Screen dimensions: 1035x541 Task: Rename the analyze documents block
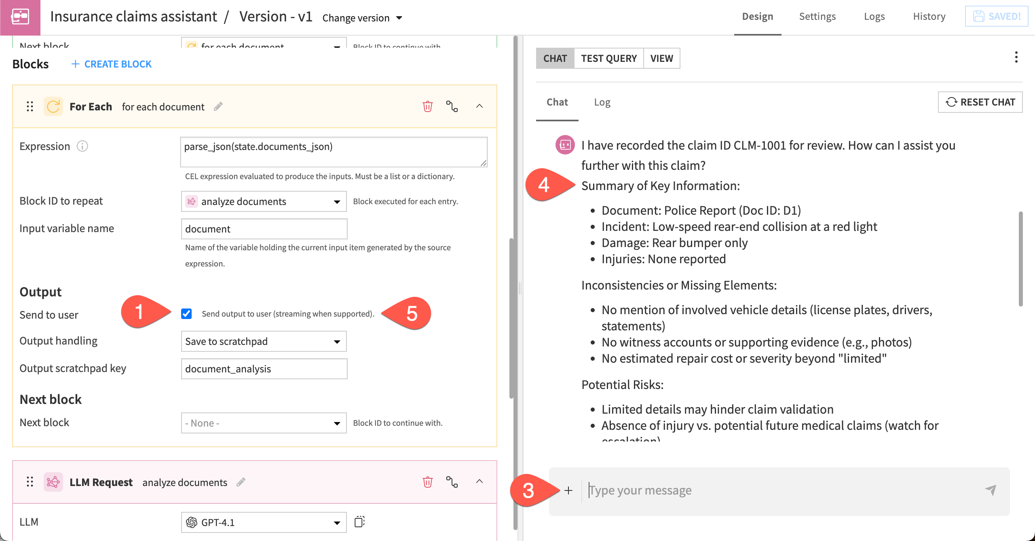click(241, 482)
